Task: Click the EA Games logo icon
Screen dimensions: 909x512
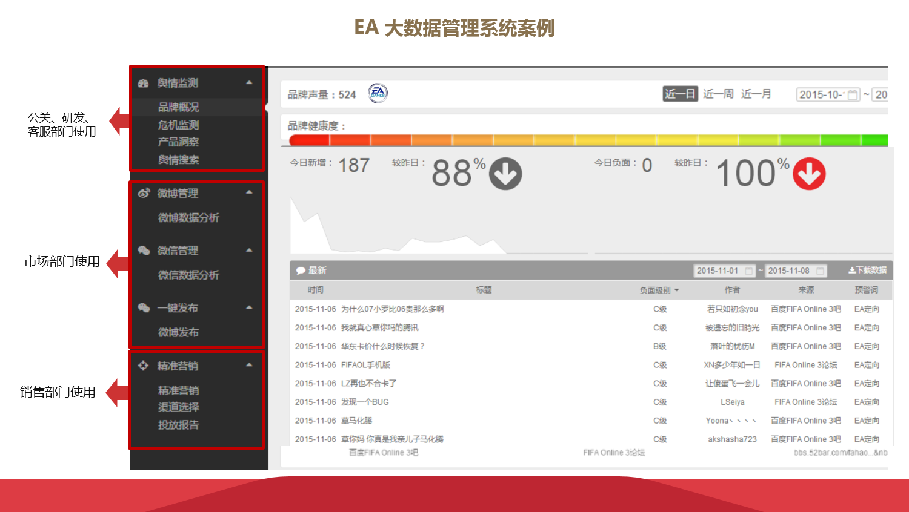Action: click(x=378, y=93)
